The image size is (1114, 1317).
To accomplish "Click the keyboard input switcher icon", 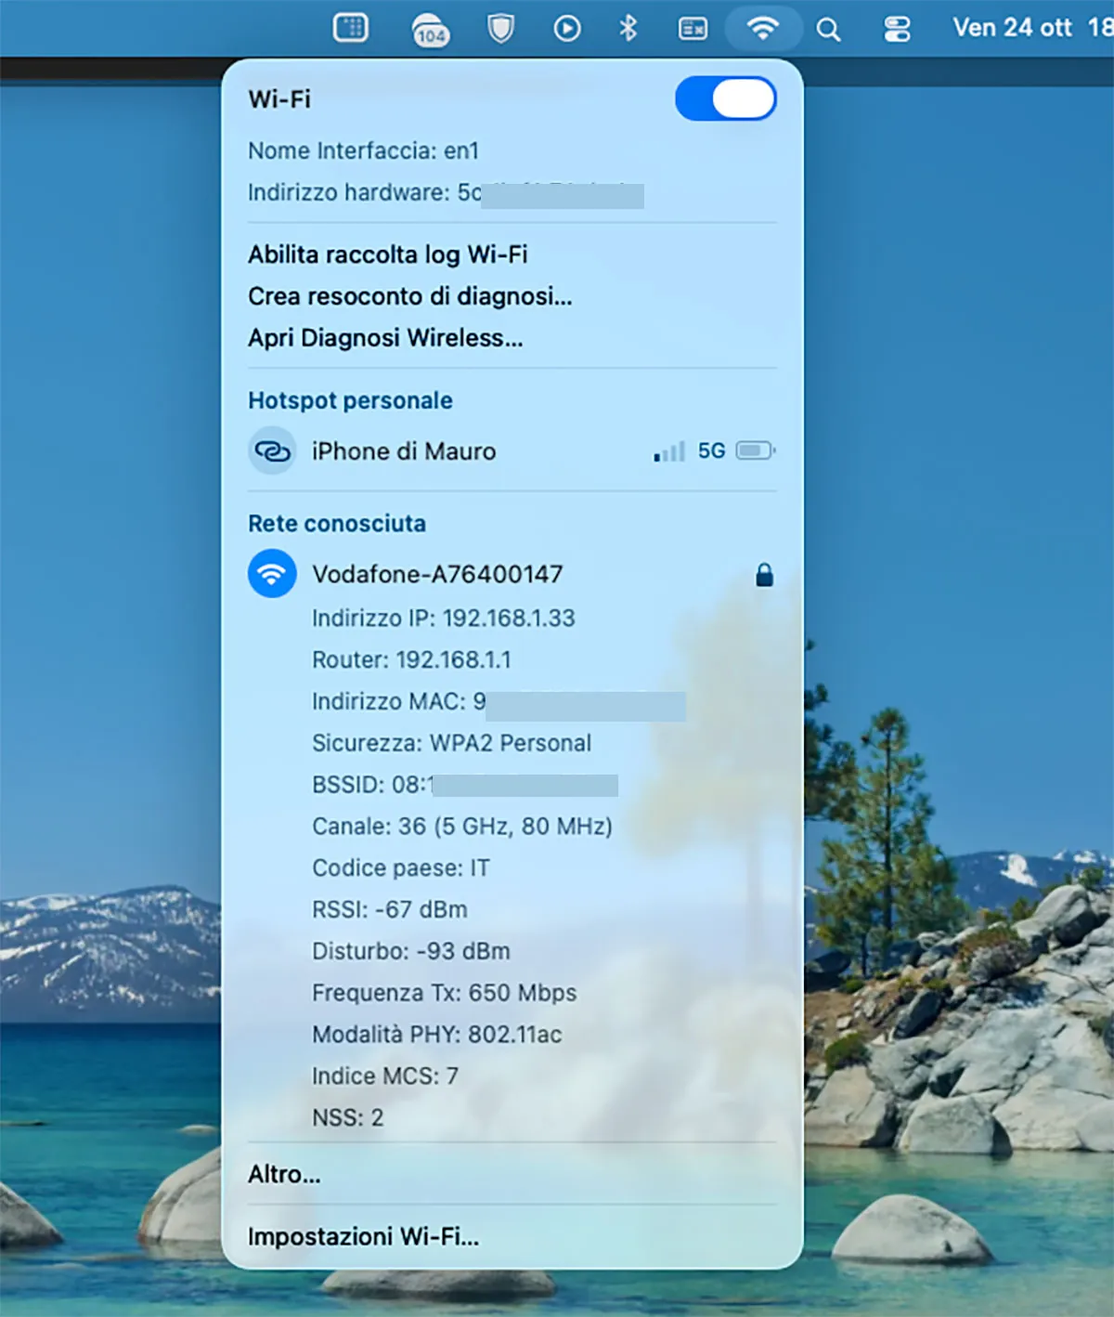I will 693,28.
